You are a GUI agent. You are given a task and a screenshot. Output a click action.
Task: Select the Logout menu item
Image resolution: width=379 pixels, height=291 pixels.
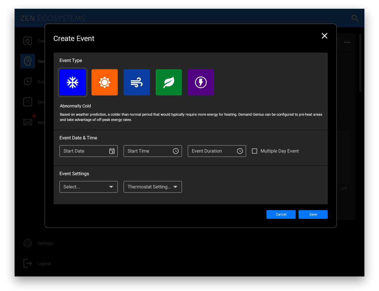(44, 264)
